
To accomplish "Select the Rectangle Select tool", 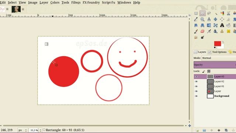I will coord(196,13).
